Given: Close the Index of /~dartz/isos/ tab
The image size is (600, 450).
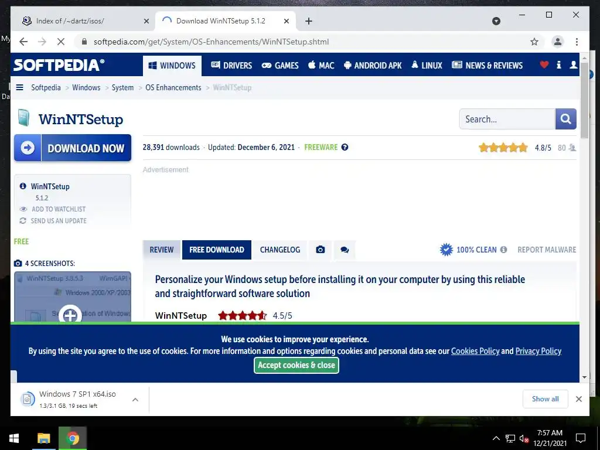Looking at the screenshot, I should click(x=146, y=22).
